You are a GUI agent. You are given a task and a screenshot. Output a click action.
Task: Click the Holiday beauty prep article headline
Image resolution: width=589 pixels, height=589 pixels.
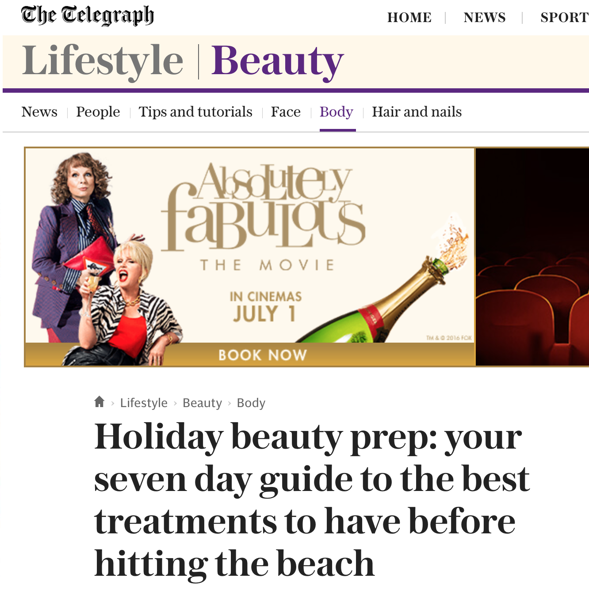point(312,500)
